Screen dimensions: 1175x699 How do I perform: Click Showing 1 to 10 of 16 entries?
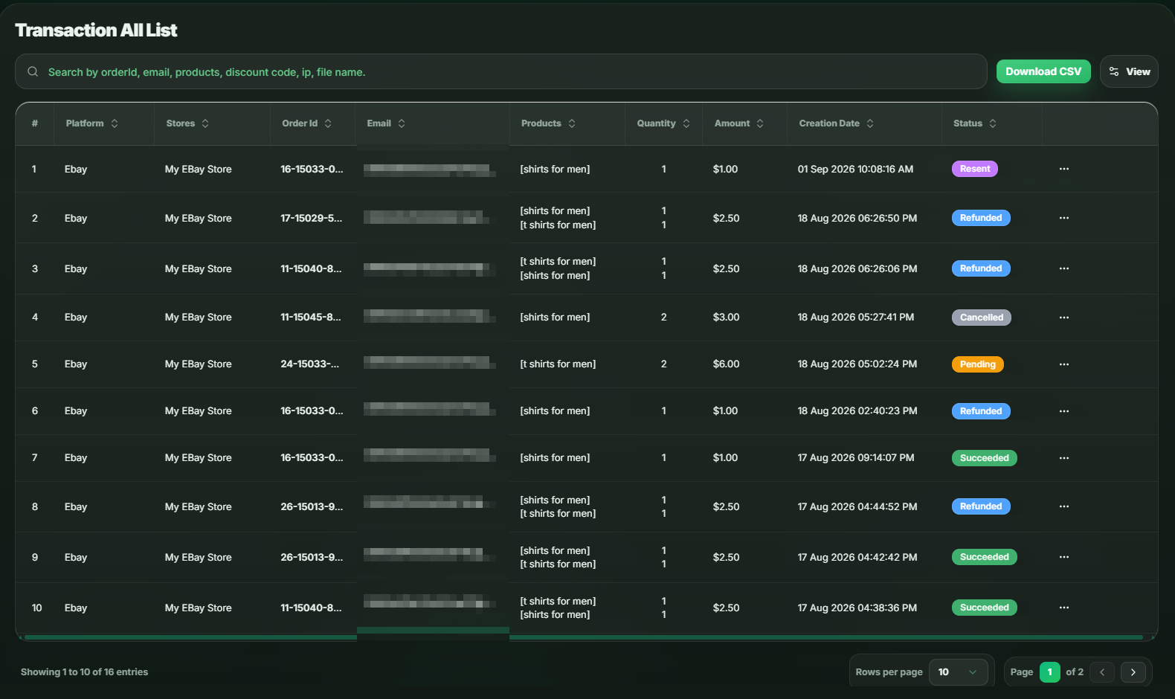point(84,672)
